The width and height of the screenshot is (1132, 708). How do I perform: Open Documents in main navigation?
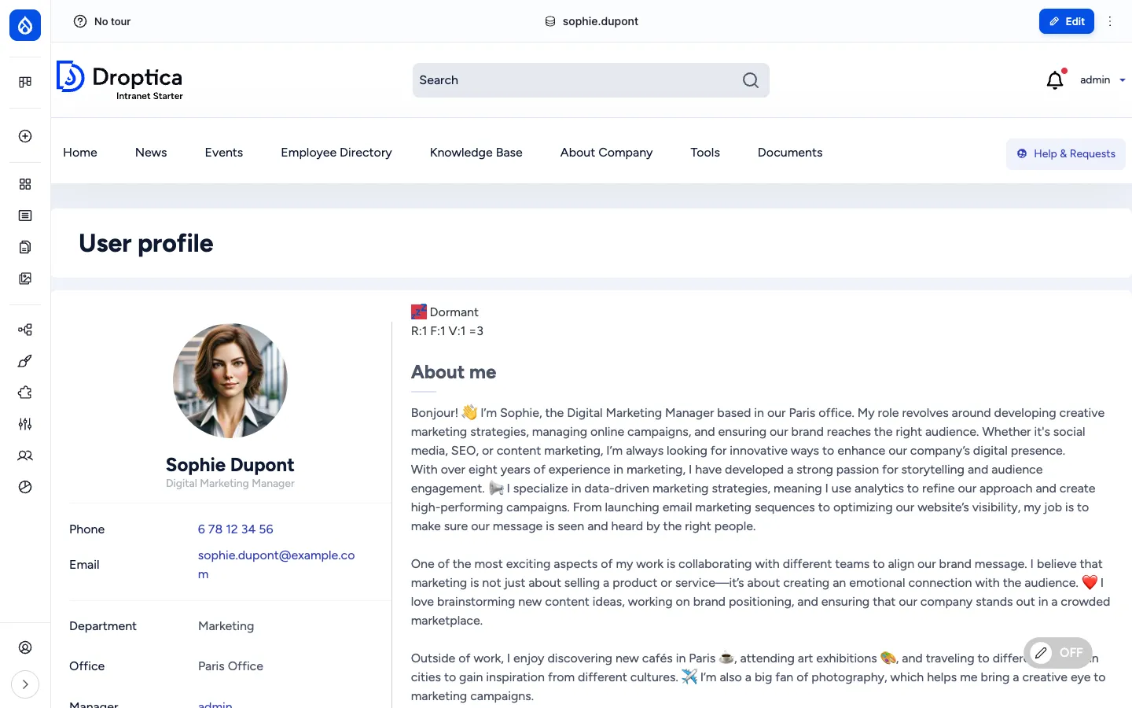[790, 153]
